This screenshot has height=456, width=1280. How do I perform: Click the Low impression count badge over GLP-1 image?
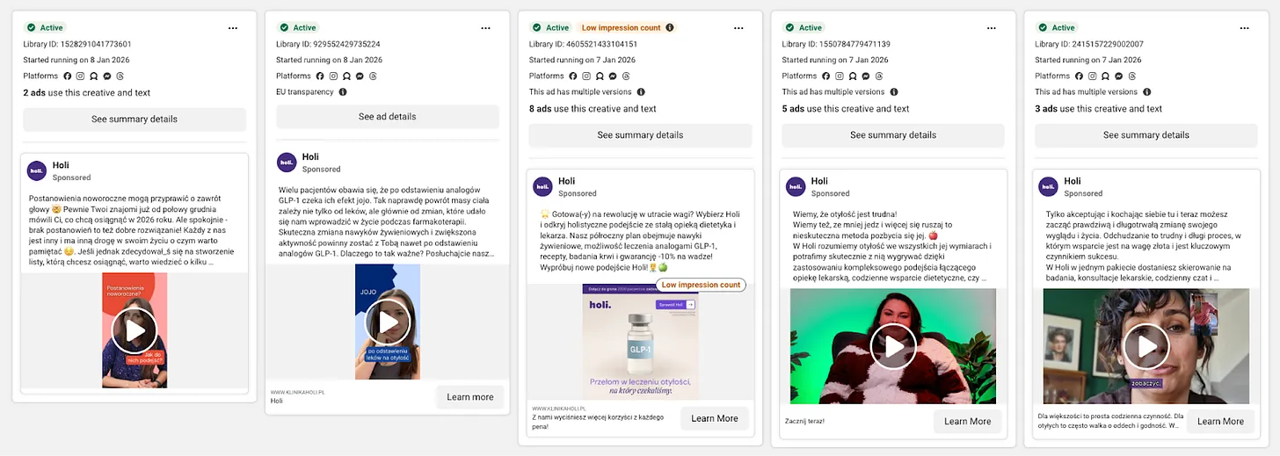click(x=702, y=285)
